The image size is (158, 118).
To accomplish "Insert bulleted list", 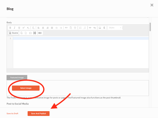I will [80, 28].
